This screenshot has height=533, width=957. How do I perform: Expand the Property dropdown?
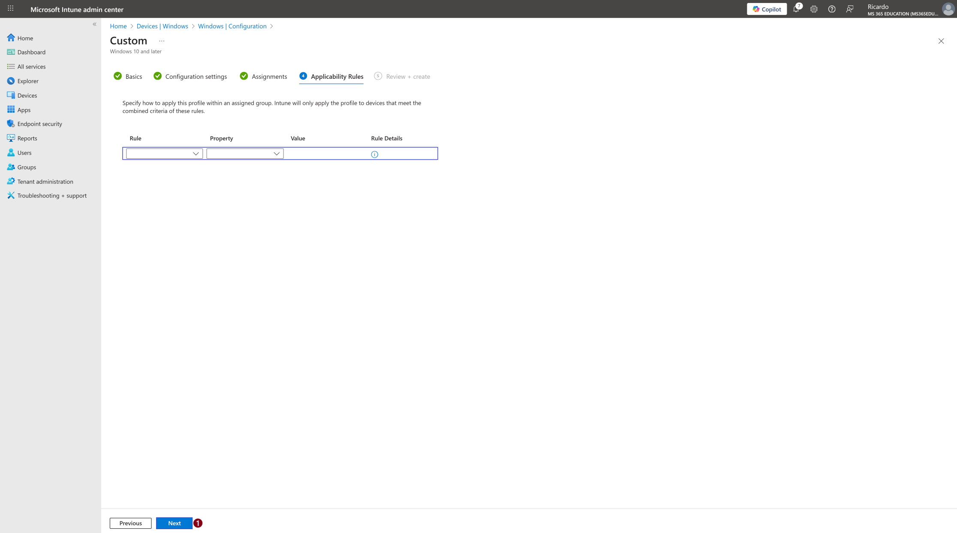(245, 153)
